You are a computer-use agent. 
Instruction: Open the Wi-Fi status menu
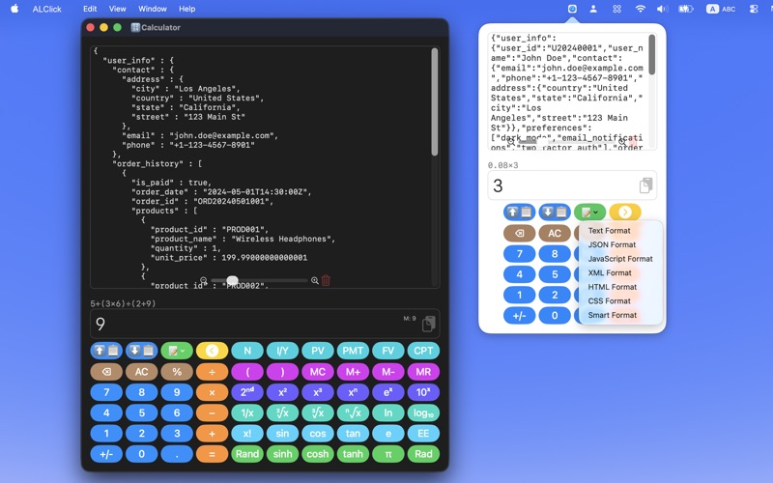[640, 9]
